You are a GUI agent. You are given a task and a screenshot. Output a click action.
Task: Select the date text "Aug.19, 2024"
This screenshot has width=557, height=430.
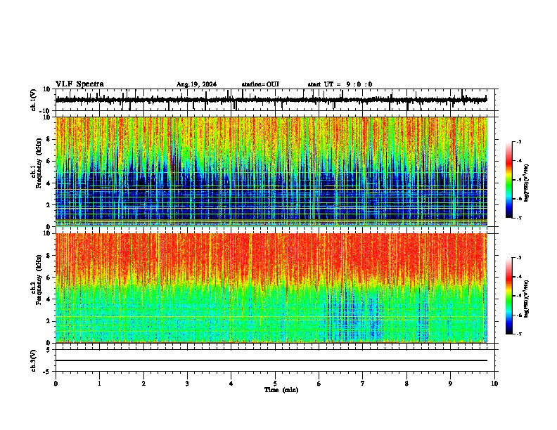click(x=196, y=84)
